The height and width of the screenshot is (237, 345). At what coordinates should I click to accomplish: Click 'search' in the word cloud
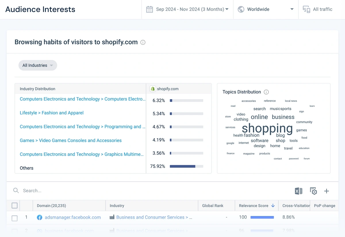260,109
